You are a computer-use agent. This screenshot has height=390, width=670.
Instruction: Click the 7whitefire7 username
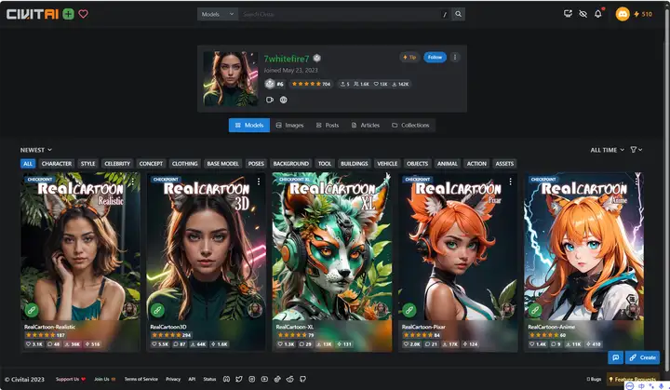tap(287, 59)
